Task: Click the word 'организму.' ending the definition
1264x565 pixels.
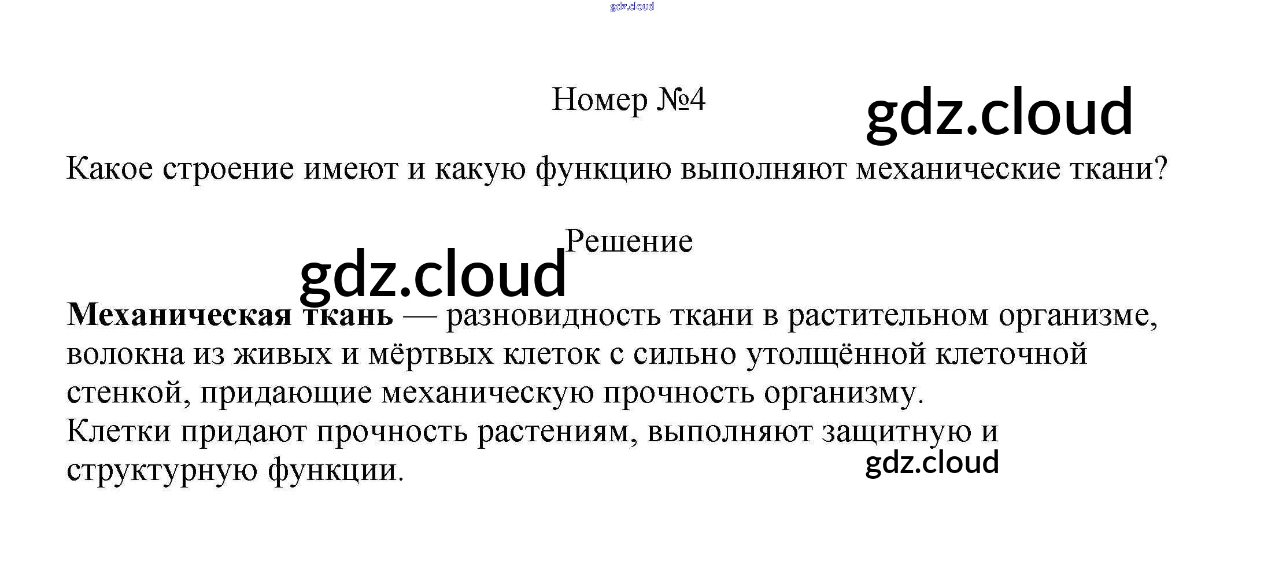Action: [844, 393]
